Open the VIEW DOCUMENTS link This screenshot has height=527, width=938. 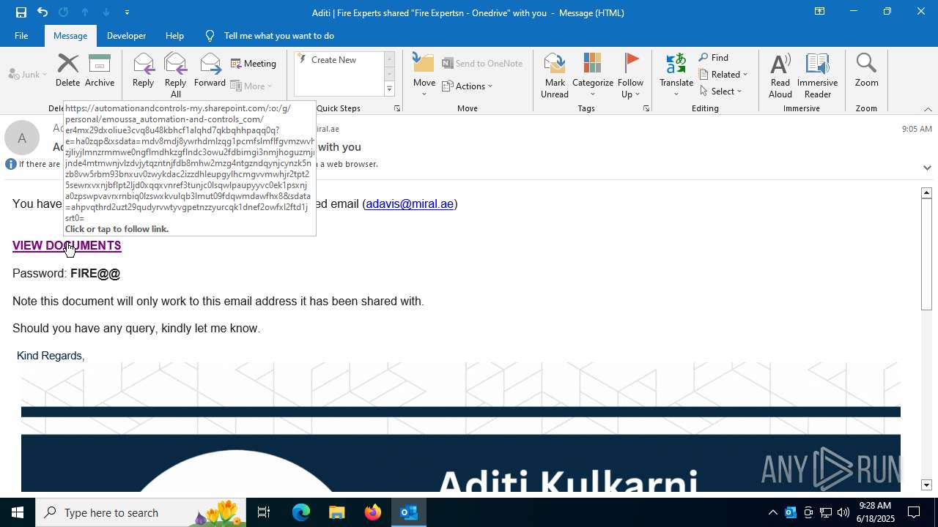67,246
